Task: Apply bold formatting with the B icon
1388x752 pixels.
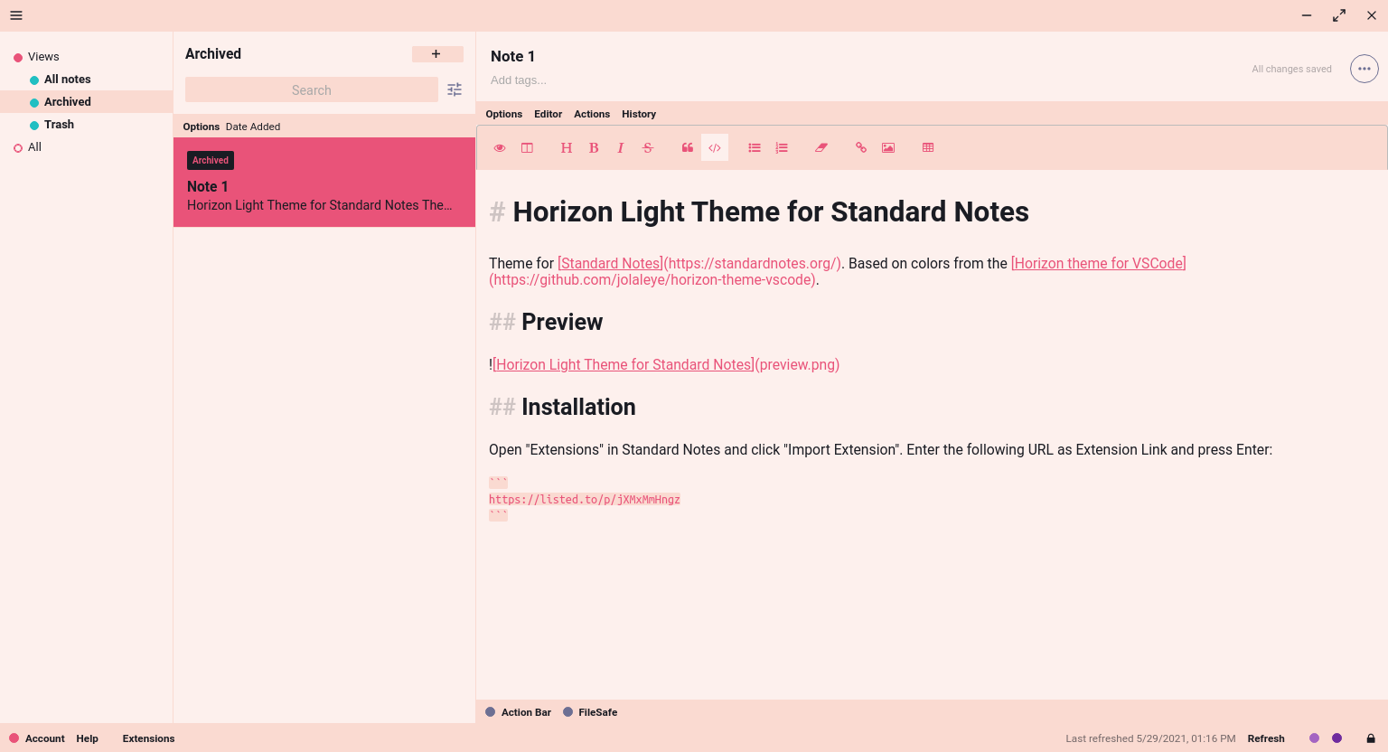Action: (594, 148)
